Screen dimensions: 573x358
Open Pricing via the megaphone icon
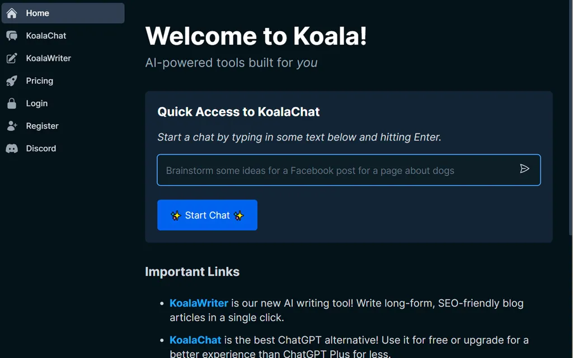click(x=12, y=81)
